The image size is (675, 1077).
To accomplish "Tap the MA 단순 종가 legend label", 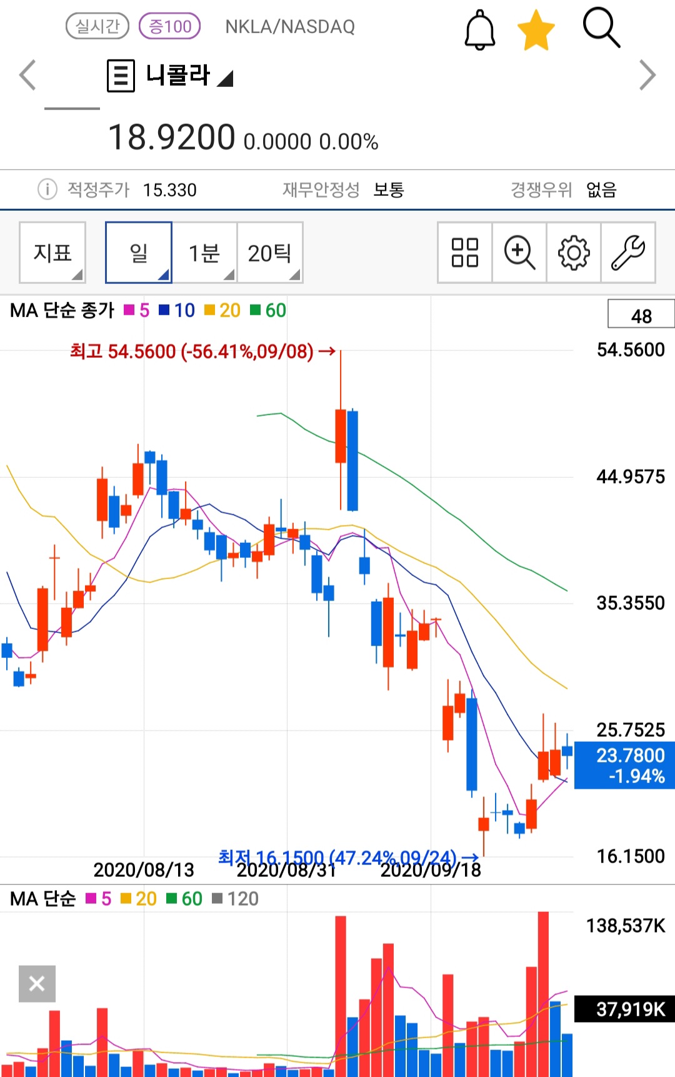I will [62, 310].
